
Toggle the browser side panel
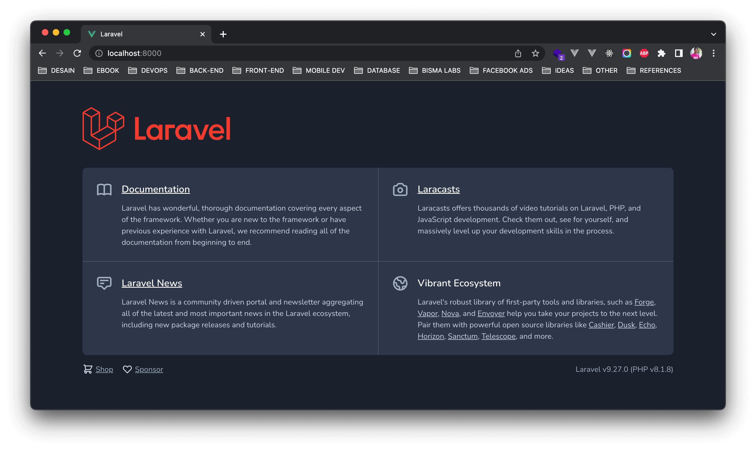679,53
